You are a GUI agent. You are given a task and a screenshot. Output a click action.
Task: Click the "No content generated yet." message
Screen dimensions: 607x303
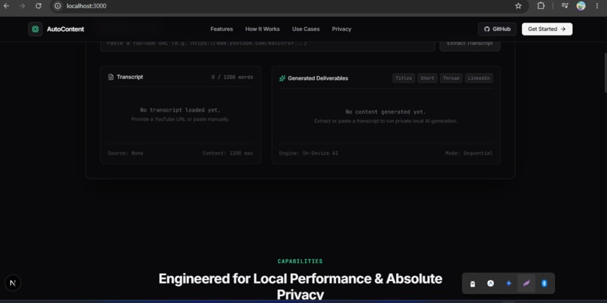pyautogui.click(x=386, y=112)
